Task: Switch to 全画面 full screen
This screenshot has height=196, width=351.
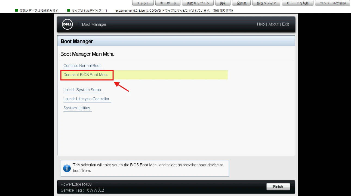Action: pyautogui.click(x=241, y=3)
